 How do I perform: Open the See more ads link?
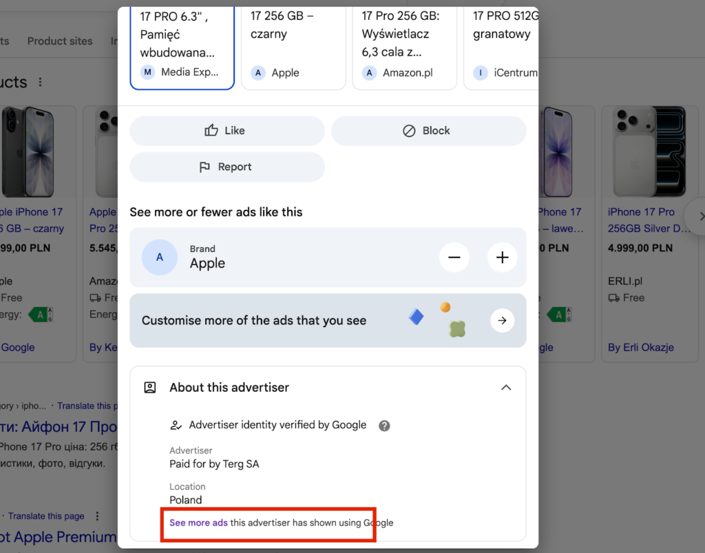click(198, 523)
